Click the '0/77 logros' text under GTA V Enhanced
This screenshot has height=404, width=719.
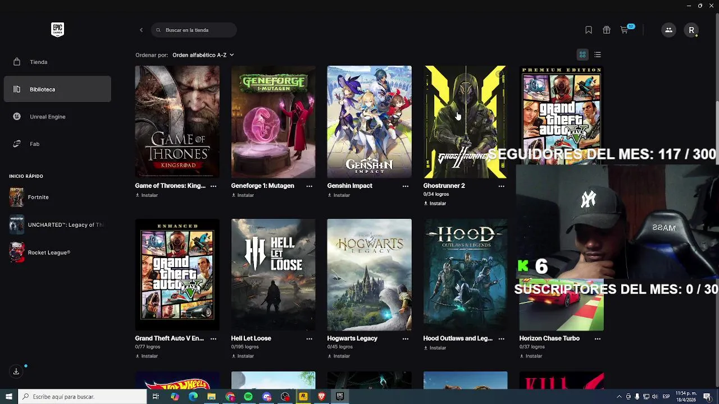coord(148,347)
